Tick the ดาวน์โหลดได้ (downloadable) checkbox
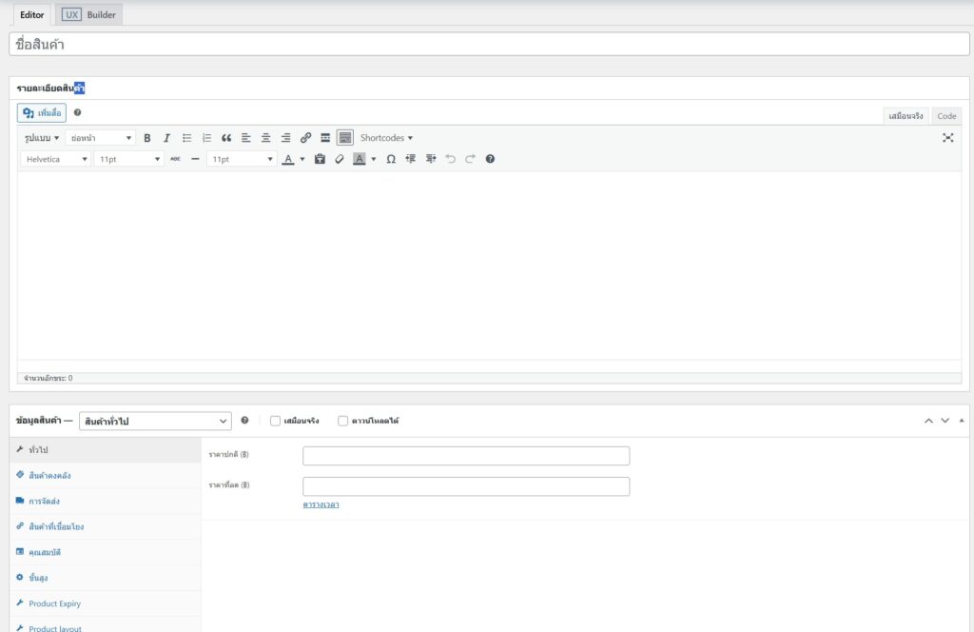This screenshot has height=632, width=974. 343,421
